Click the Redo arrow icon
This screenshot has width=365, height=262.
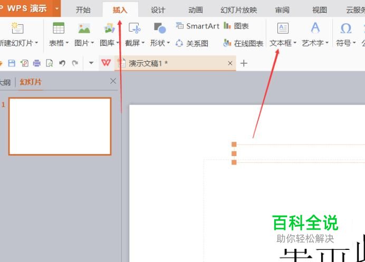75,63
